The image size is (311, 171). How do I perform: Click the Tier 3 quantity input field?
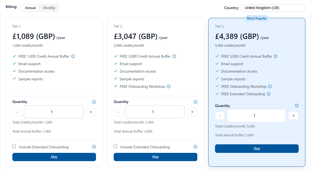point(256,116)
